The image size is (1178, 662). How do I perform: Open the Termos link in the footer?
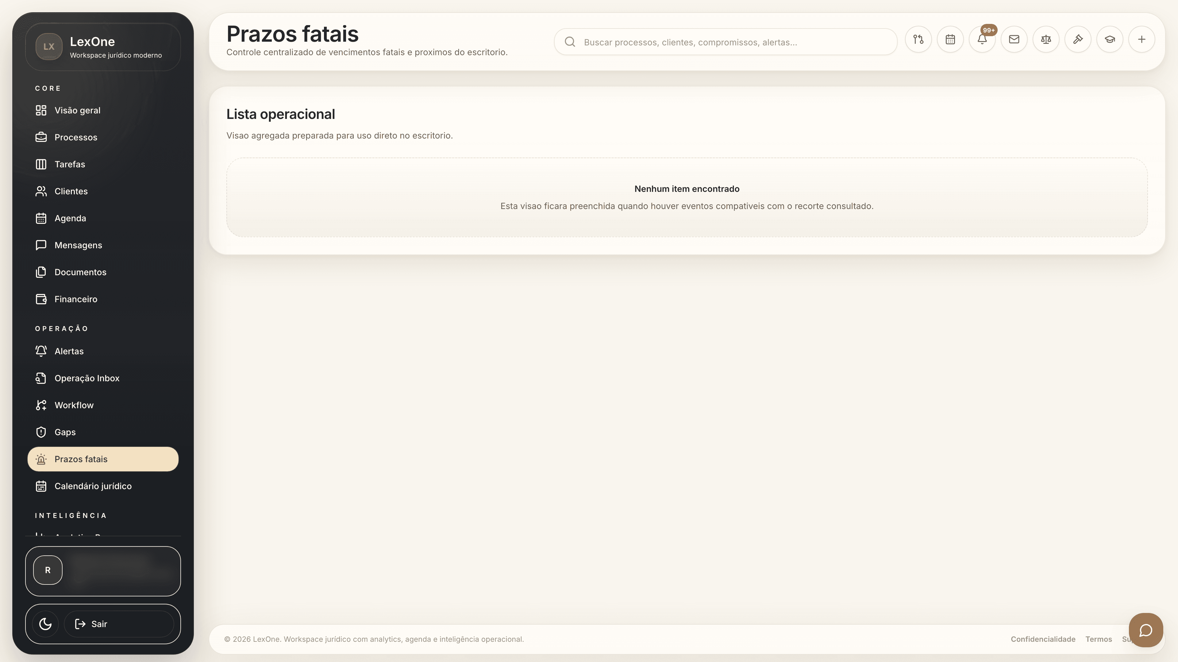point(1099,639)
